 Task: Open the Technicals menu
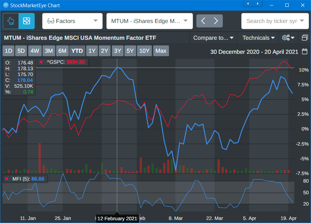[x=258, y=38]
